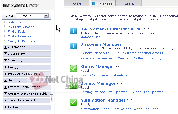The height and width of the screenshot is (114, 178).
Task: Click Automation Manager green check icon
Action: click(73, 102)
